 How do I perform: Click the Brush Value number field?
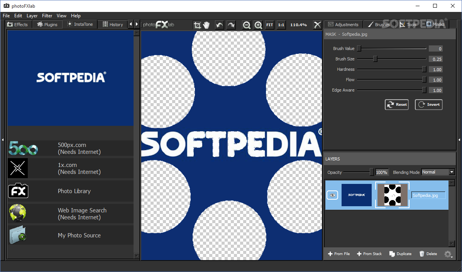click(436, 49)
